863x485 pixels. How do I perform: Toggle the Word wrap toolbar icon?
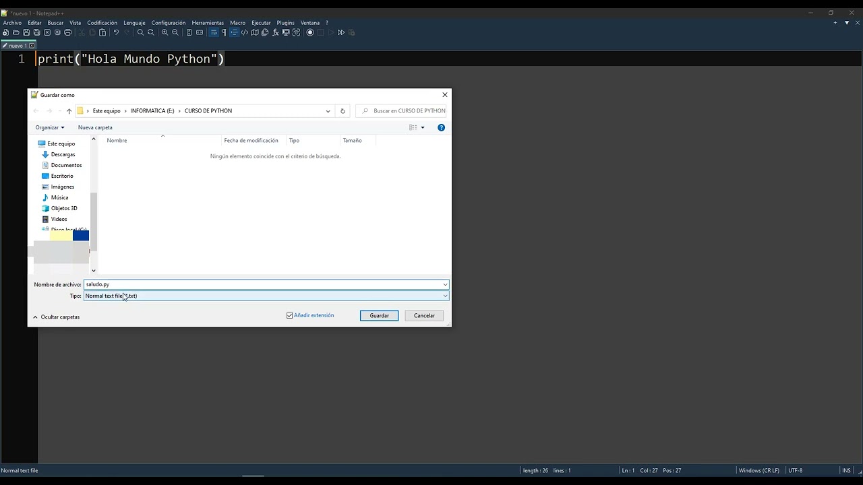point(214,32)
